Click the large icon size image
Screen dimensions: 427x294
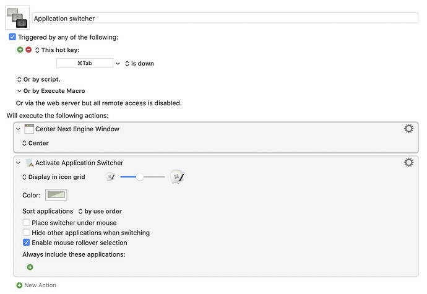click(x=178, y=177)
